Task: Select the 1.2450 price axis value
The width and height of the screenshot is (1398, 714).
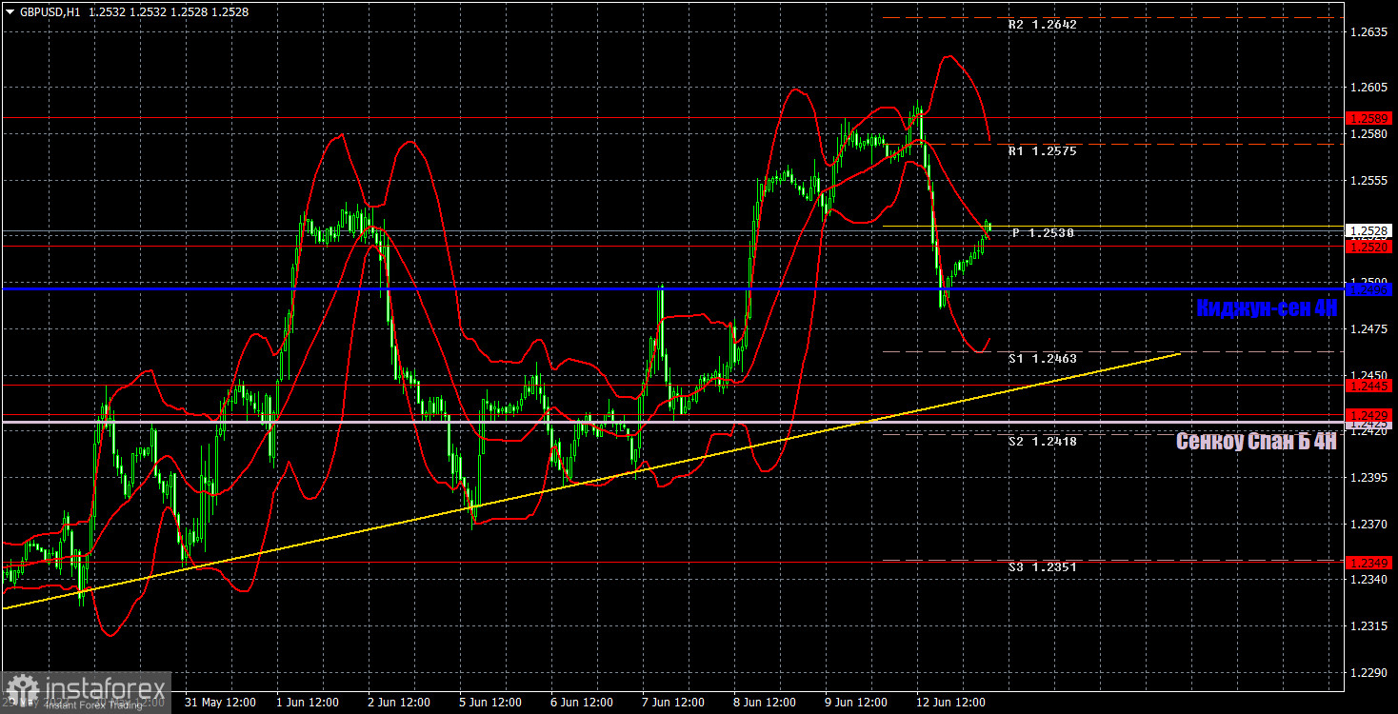Action: 1368,375
